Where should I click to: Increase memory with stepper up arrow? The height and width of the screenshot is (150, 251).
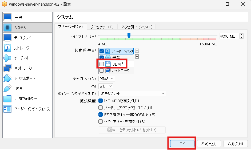[242, 35]
